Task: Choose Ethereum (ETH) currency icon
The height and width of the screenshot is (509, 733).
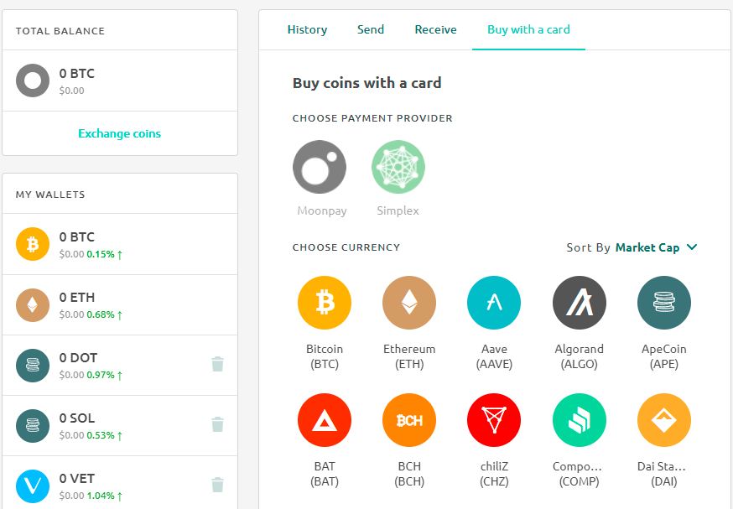Action: [409, 303]
